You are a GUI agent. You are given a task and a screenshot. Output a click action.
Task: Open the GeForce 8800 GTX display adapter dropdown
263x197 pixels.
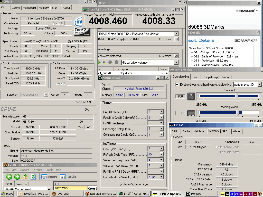[x=176, y=34]
